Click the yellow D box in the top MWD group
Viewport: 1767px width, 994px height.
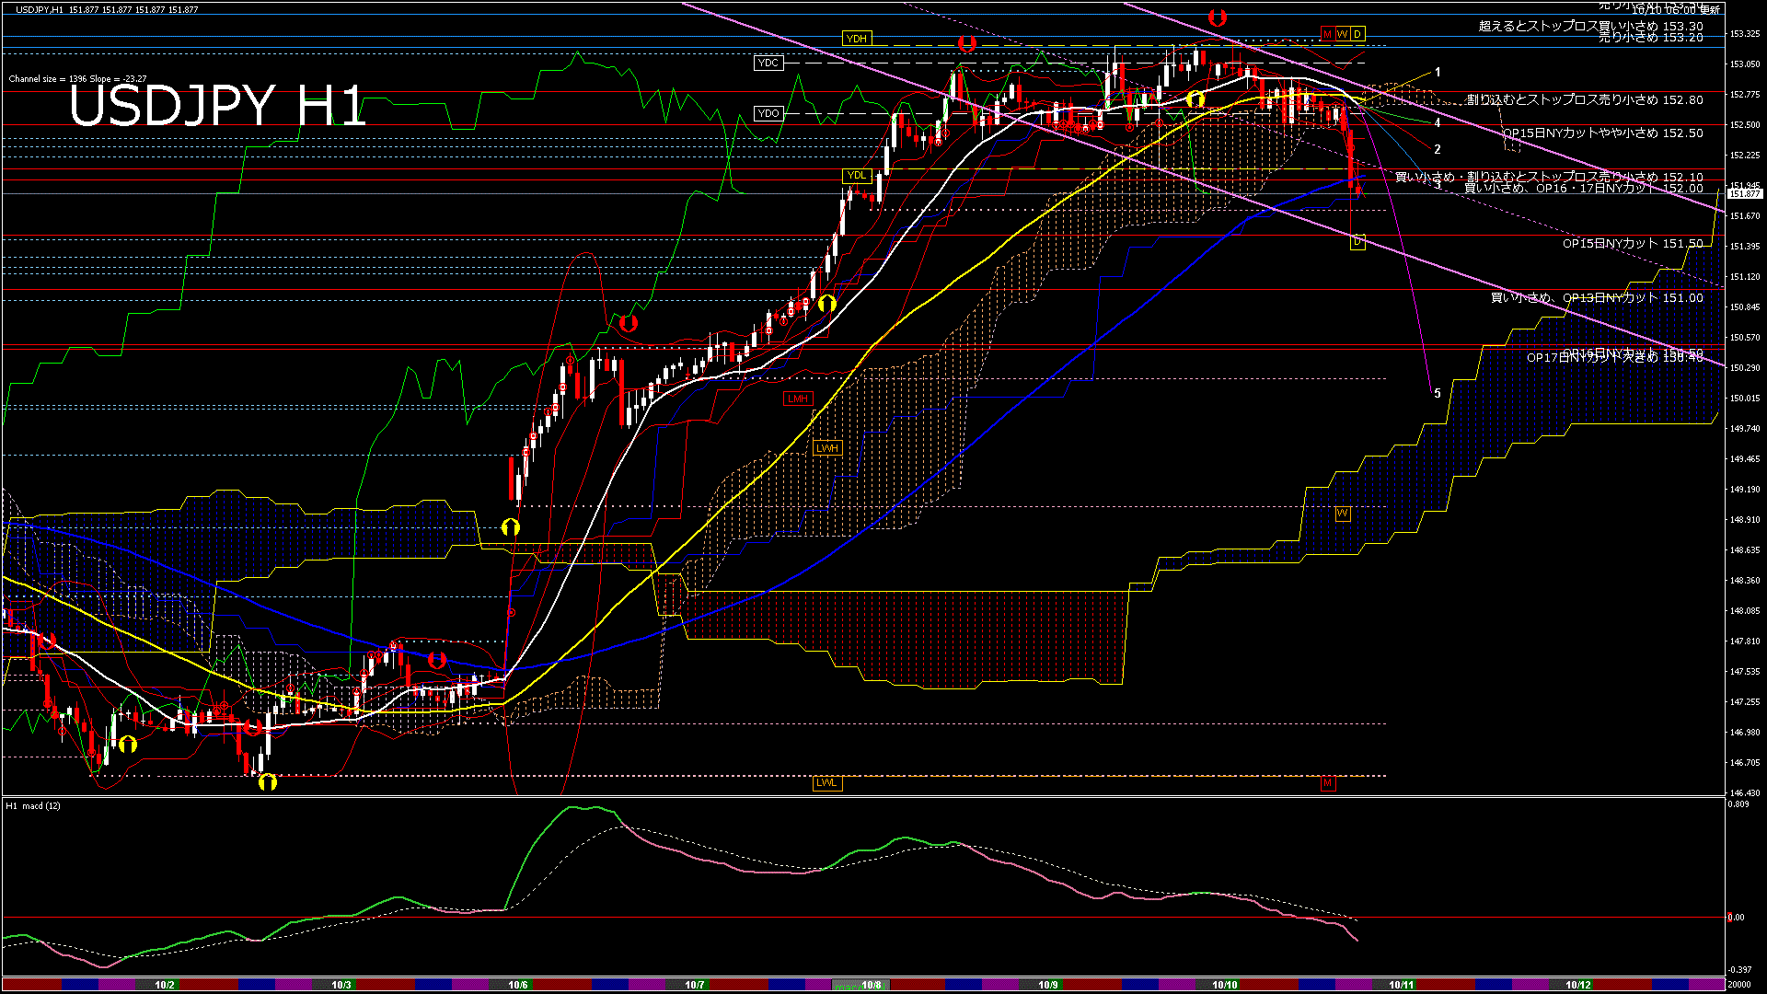[x=1357, y=34]
